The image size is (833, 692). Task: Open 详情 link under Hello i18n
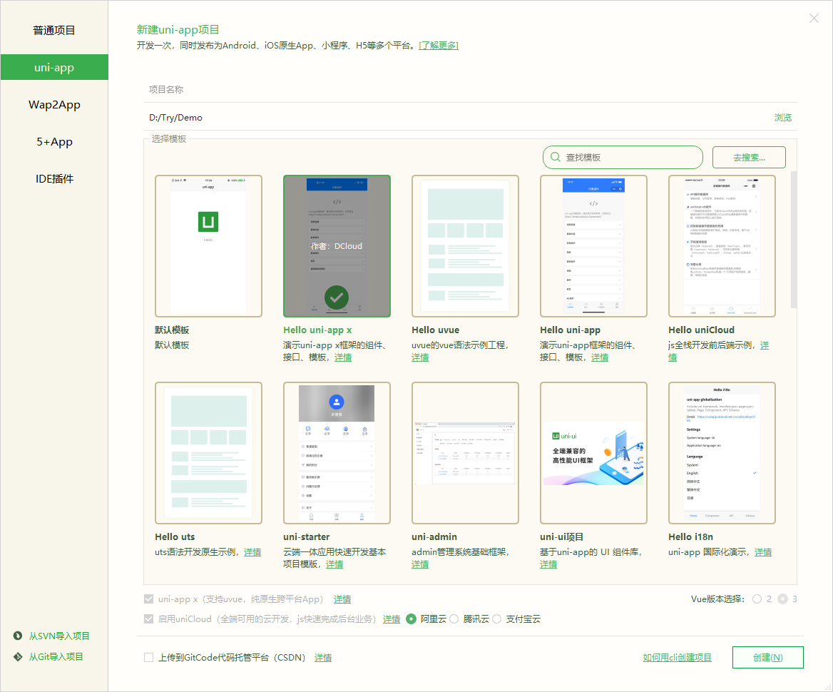pos(763,551)
